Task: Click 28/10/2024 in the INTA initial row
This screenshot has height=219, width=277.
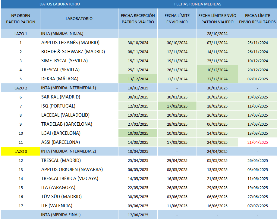Action: point(217,34)
